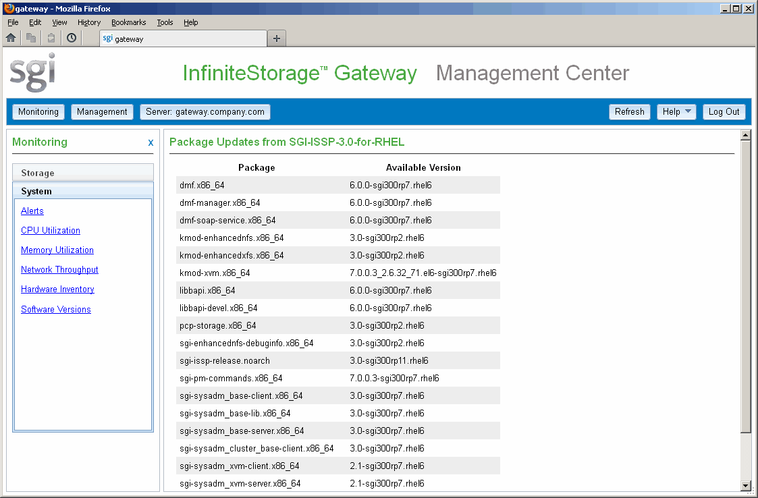
Task: Collapse the System section
Action: 83,191
